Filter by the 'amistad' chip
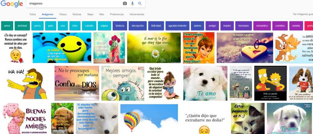The width and height of the screenshot is (313, 134). [x=22, y=26]
